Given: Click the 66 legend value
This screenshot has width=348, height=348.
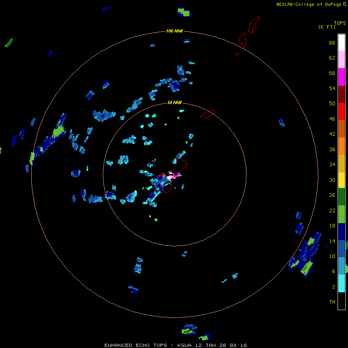Looking at the screenshot, I should (x=332, y=43).
